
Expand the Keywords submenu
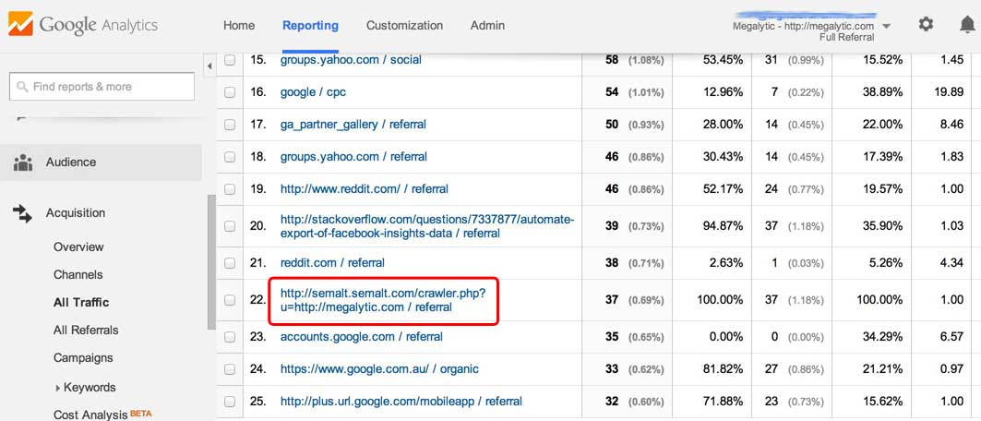(x=59, y=388)
